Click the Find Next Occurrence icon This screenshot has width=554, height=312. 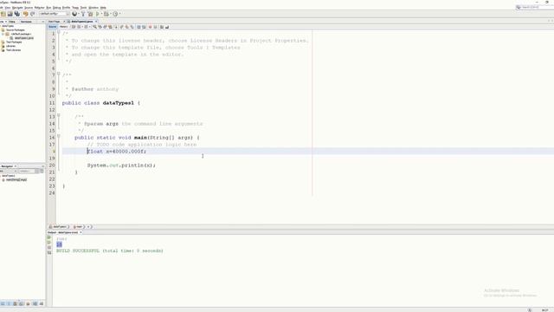coord(105,27)
